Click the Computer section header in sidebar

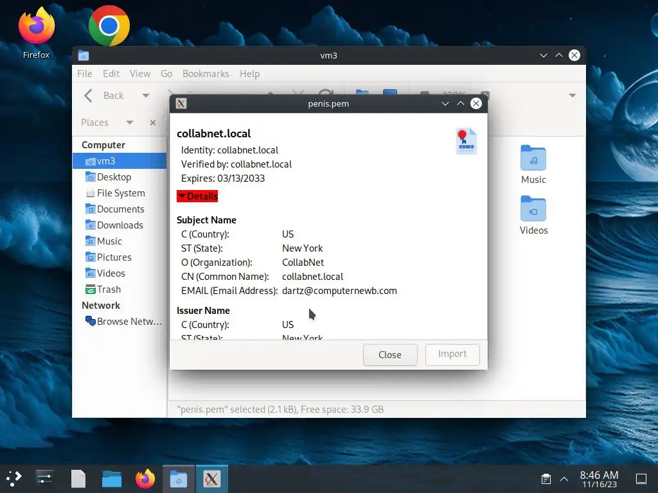click(103, 145)
